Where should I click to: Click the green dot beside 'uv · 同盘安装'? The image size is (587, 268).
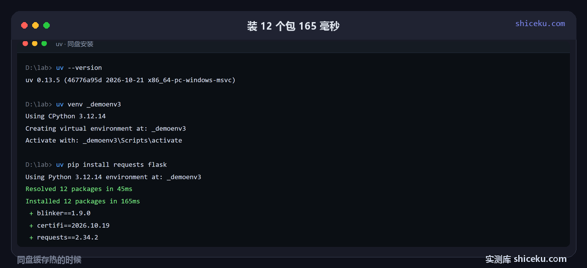(44, 43)
